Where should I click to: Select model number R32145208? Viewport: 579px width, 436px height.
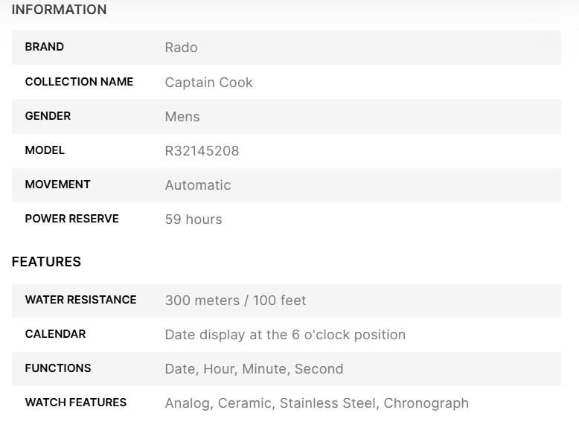pyautogui.click(x=202, y=151)
